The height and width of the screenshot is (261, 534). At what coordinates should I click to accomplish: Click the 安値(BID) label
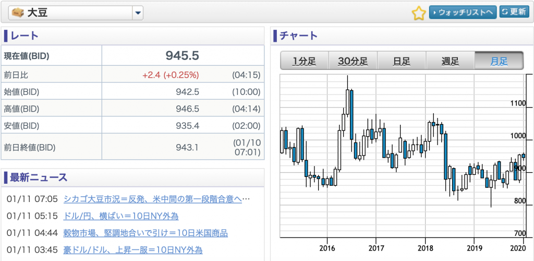coord(21,126)
